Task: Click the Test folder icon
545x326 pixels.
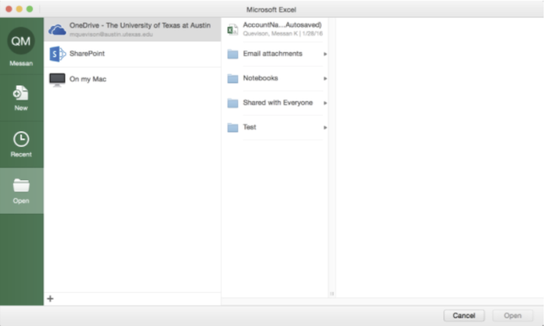Action: tap(233, 128)
